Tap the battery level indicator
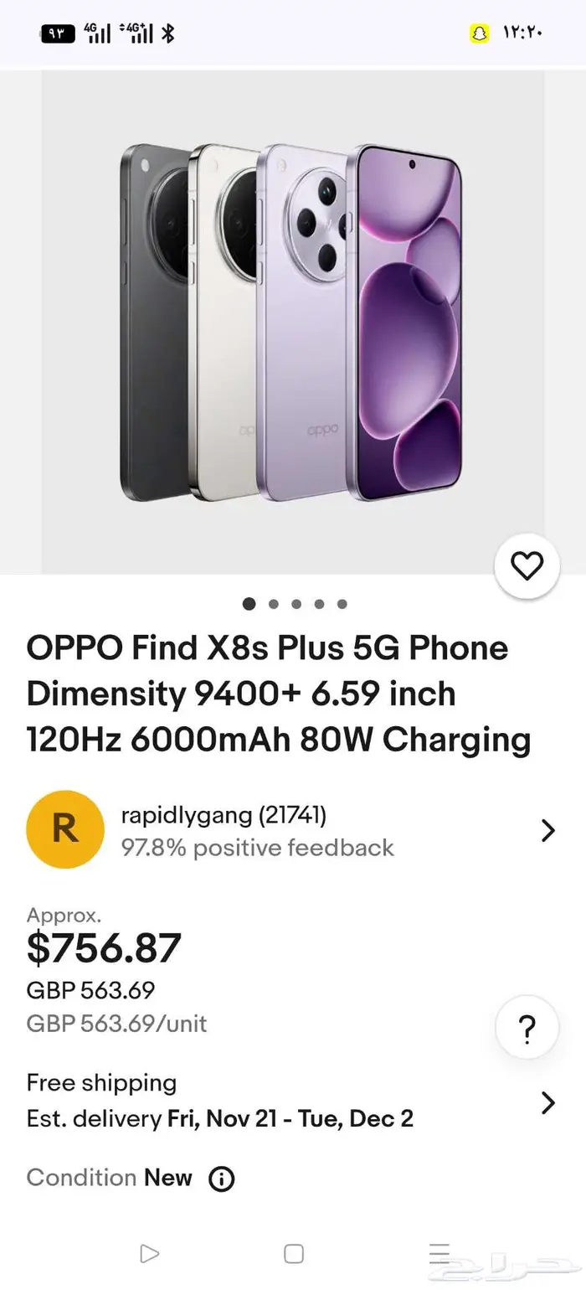The height and width of the screenshot is (1290, 586). [57, 34]
